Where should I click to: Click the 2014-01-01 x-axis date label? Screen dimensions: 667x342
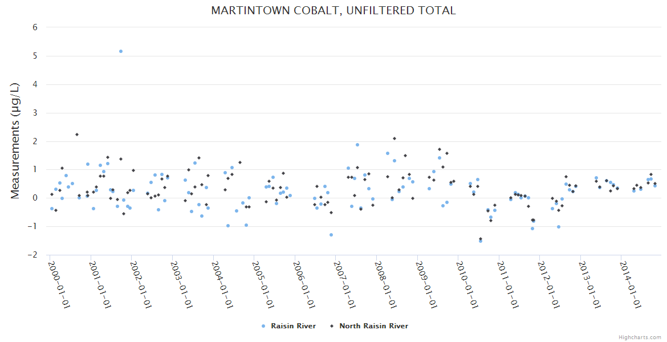629,284
